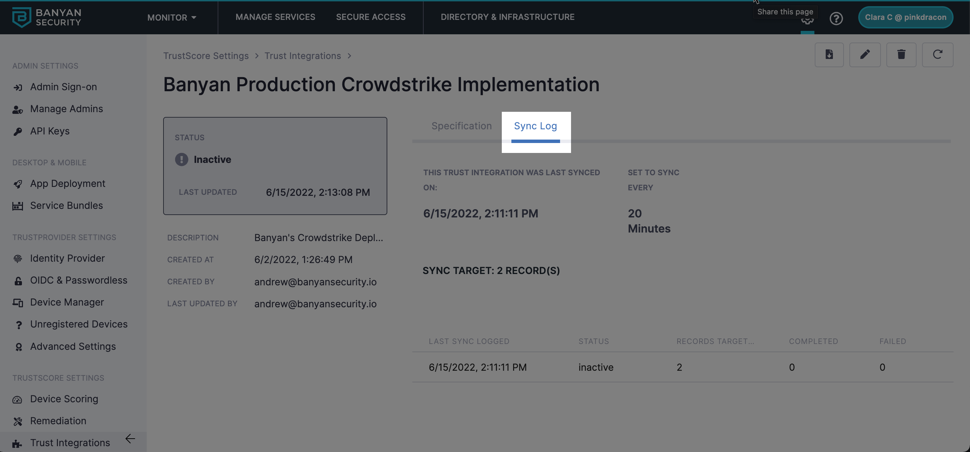
Task: Open Identity Provider settings in sidebar
Action: (68, 258)
